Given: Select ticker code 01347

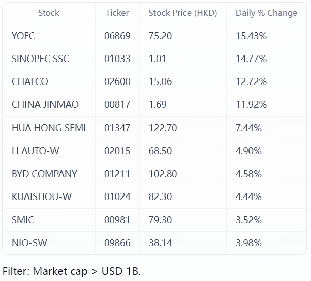Looking at the screenshot, I should (x=117, y=128).
